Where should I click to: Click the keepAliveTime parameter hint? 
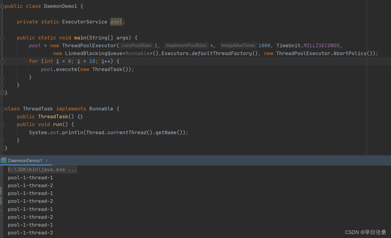pos(238,45)
